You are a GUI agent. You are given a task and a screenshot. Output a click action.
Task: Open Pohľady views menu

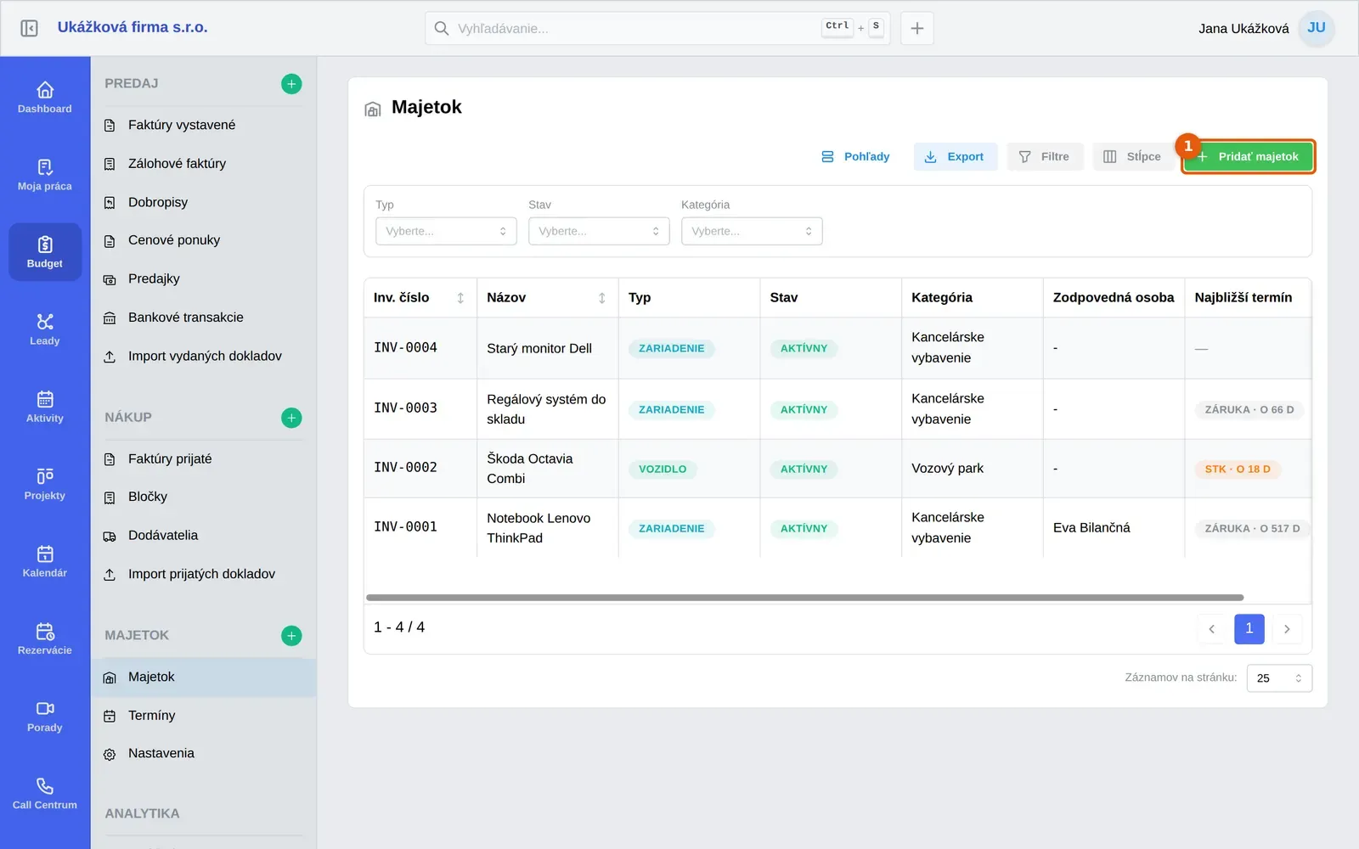tap(856, 157)
